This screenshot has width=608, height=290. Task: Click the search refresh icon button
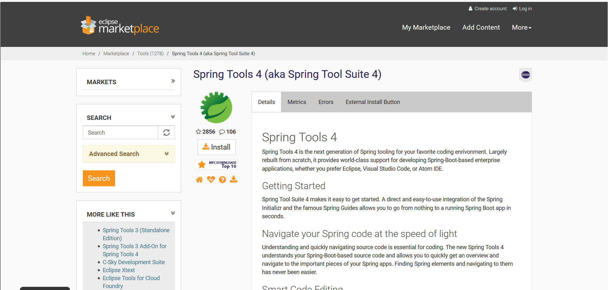(x=167, y=133)
